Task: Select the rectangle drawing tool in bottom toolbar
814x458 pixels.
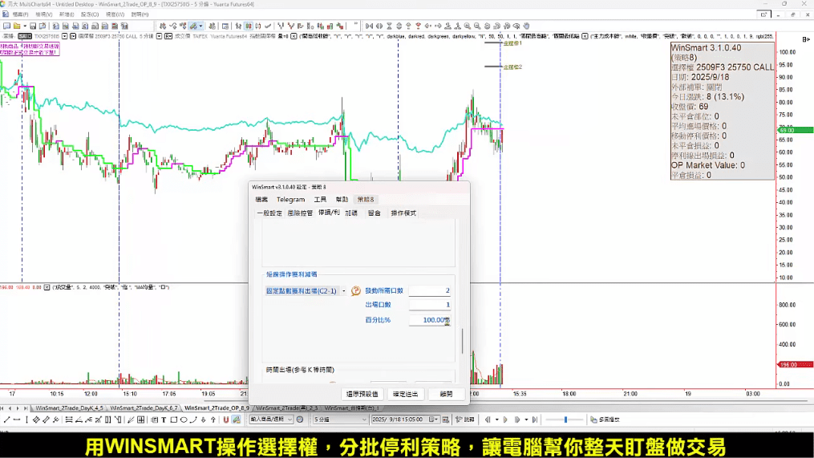Action: click(x=172, y=419)
